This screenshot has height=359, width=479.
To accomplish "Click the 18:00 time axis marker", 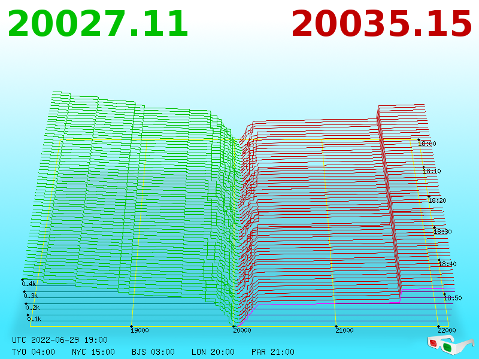I will click(427, 144).
